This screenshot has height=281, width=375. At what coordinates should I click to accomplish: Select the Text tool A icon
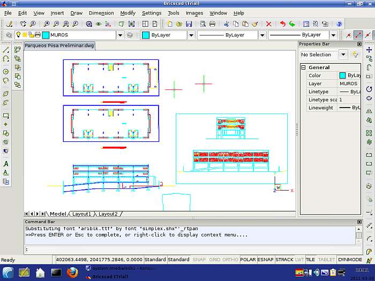6,164
